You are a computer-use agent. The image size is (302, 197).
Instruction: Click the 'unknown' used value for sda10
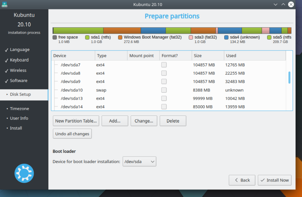point(234,90)
